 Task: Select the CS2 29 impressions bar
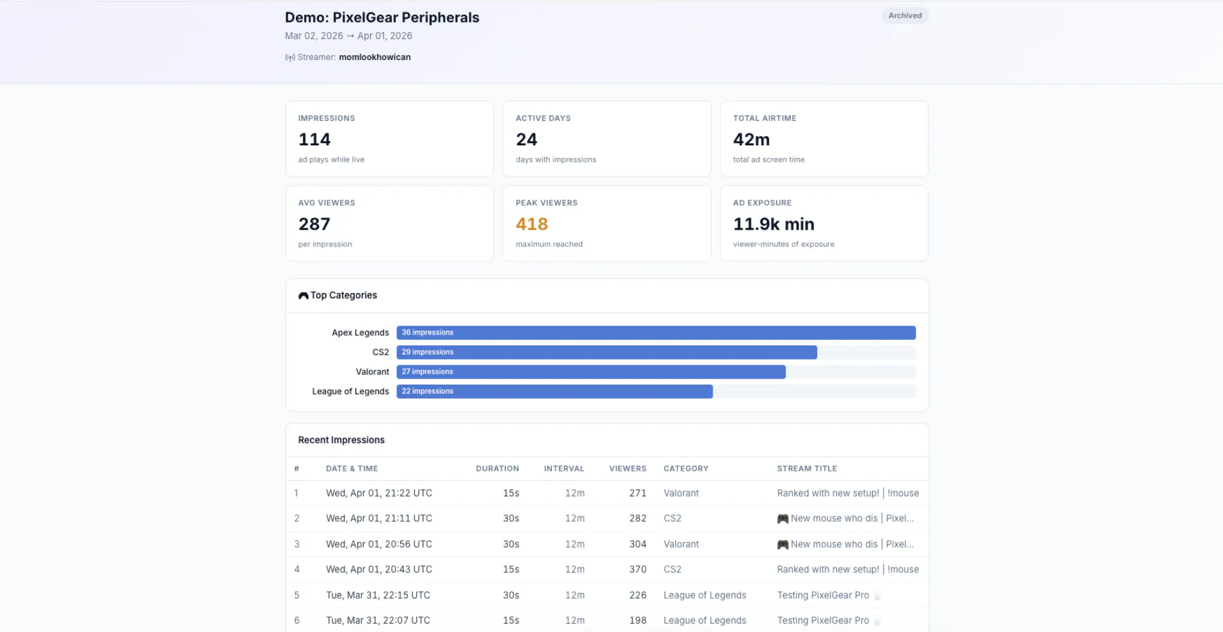tap(606, 352)
